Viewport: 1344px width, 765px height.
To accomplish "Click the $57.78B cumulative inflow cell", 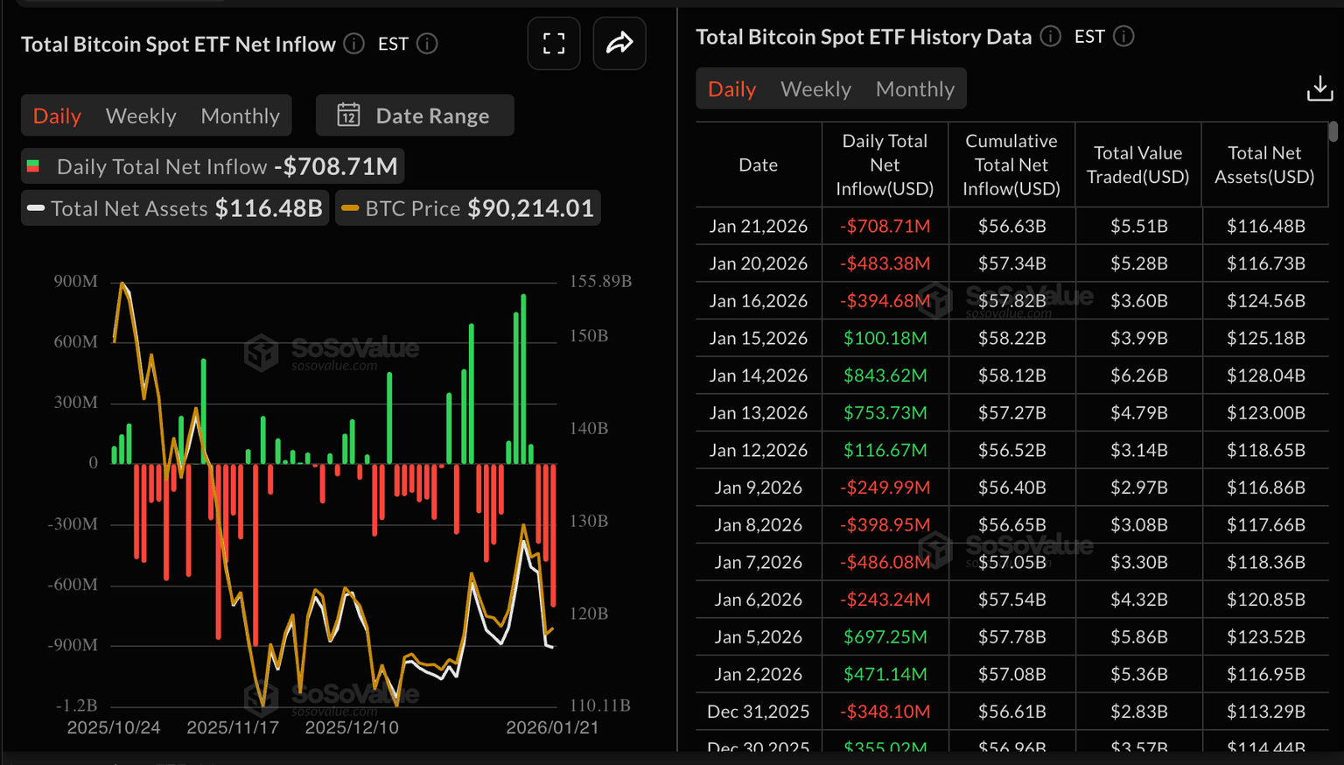I will (1011, 637).
